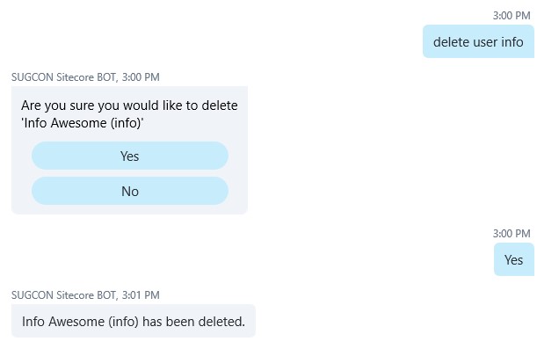Select the 'has been deleted' bot message
537x356 pixels.
pos(133,322)
